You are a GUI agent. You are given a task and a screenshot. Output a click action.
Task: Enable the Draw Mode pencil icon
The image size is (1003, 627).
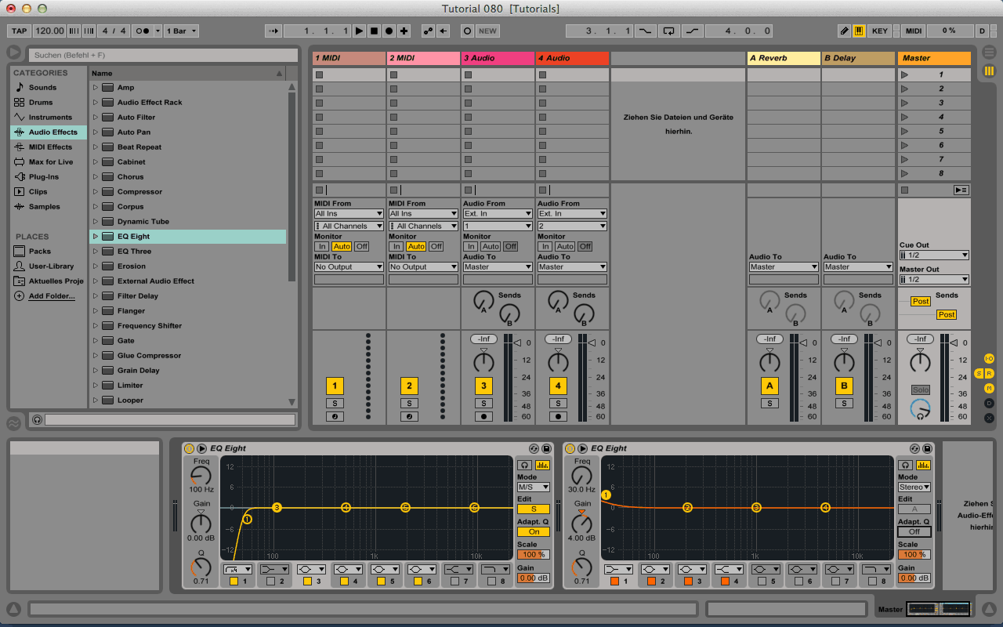[844, 31]
